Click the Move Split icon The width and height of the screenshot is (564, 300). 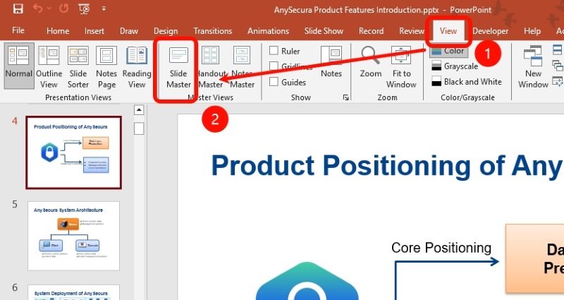tap(558, 82)
